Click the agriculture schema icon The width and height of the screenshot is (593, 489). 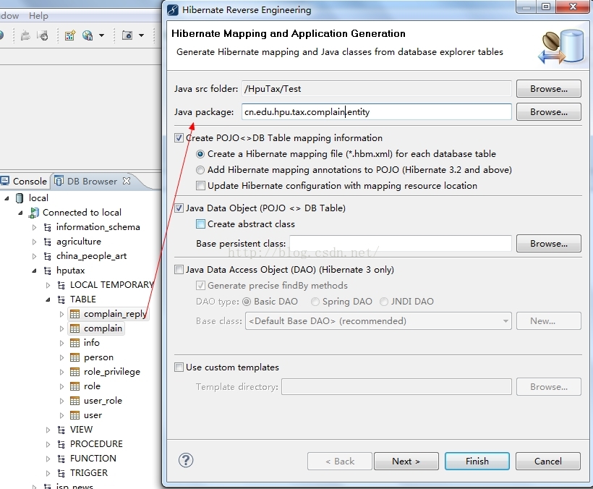point(47,242)
